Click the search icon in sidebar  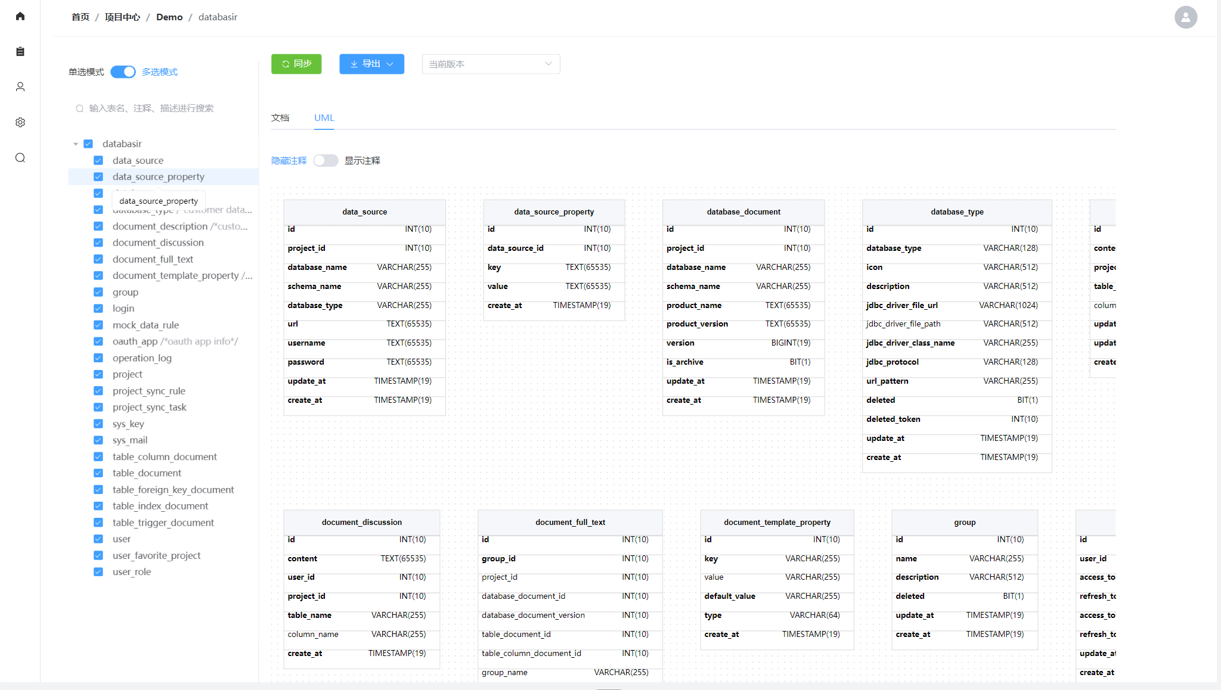pyautogui.click(x=20, y=158)
